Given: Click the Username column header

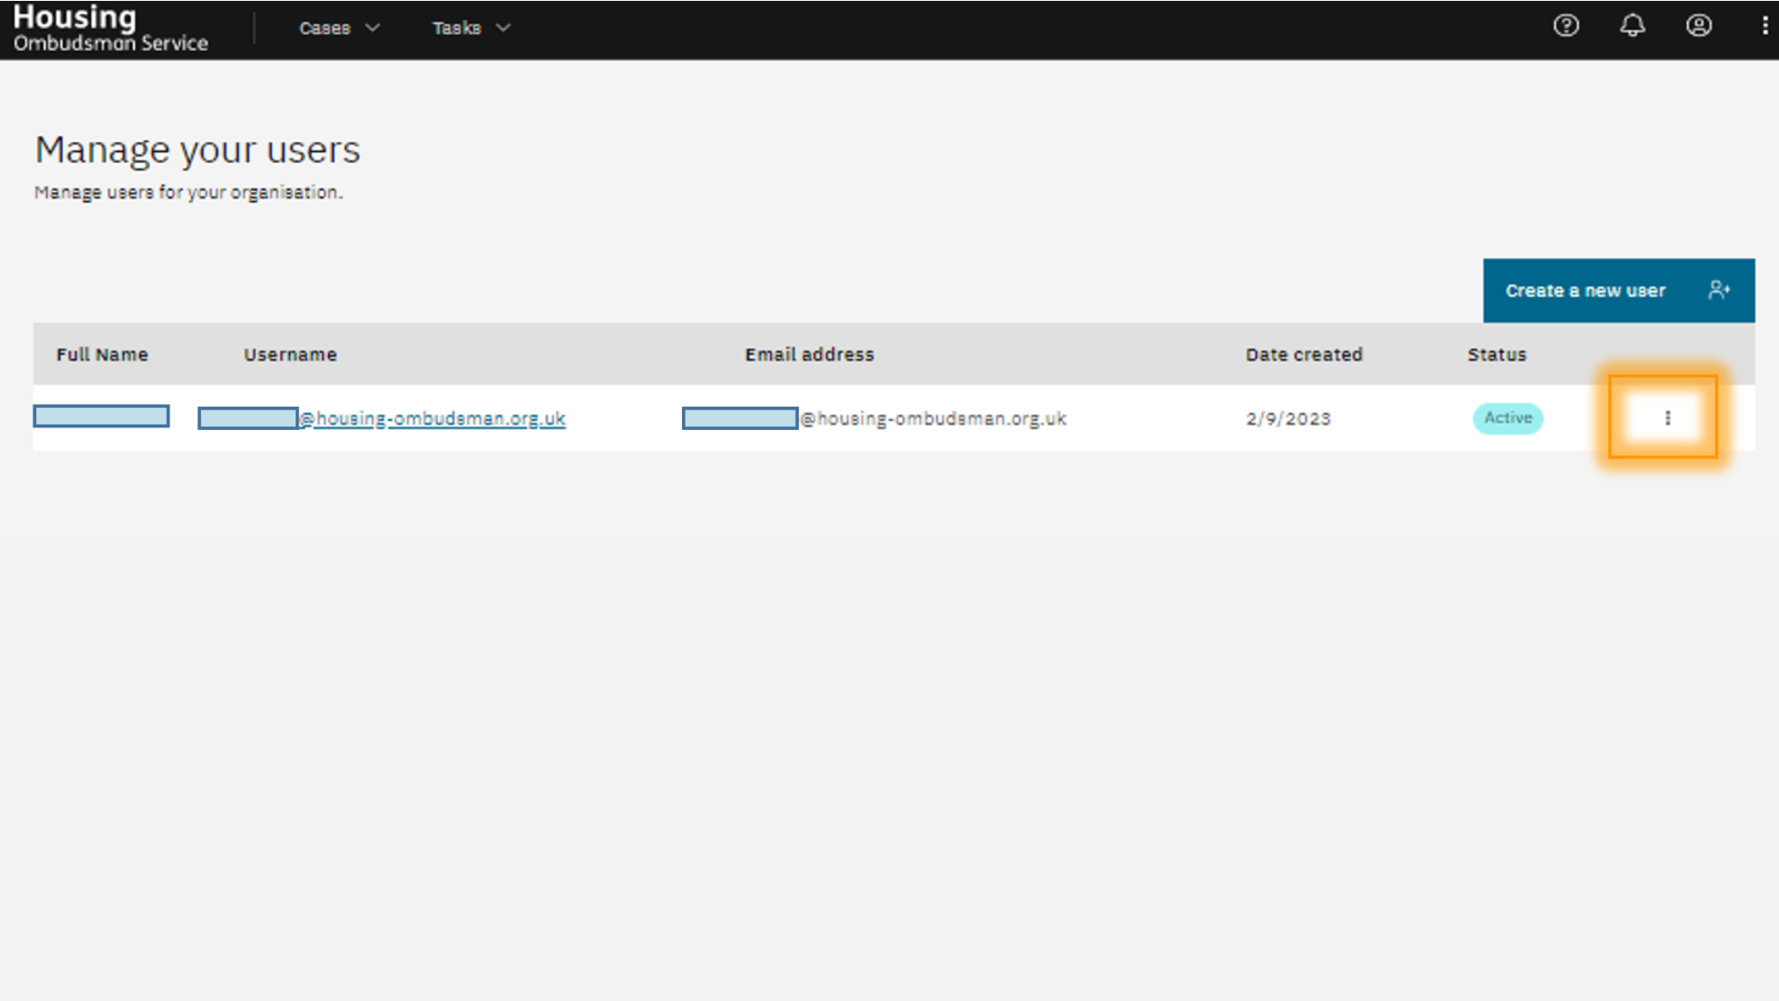Looking at the screenshot, I should [x=290, y=354].
